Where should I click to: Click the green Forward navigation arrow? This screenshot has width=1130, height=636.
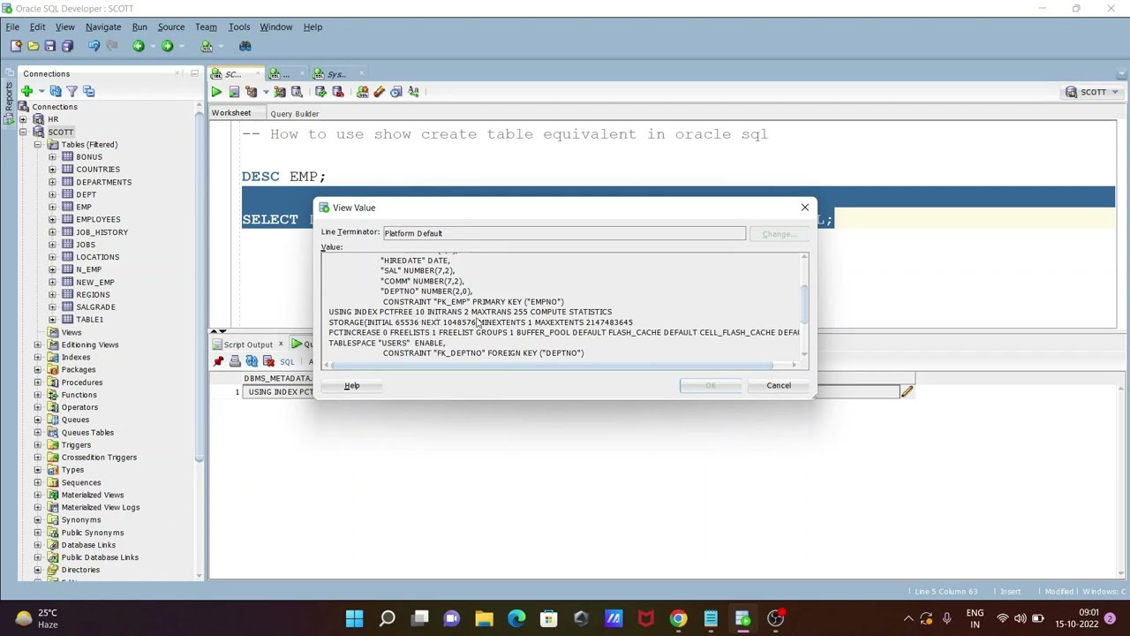click(167, 46)
